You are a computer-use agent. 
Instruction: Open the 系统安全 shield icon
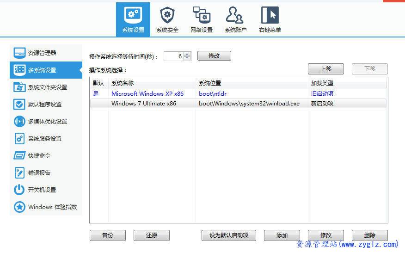tap(167, 15)
